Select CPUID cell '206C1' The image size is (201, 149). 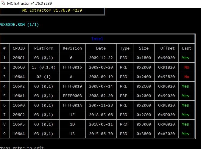[19, 58]
